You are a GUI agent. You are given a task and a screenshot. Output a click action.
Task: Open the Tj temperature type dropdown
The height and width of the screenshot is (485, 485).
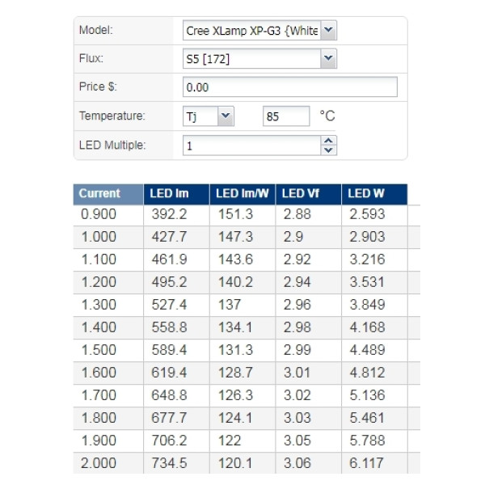tap(226, 116)
